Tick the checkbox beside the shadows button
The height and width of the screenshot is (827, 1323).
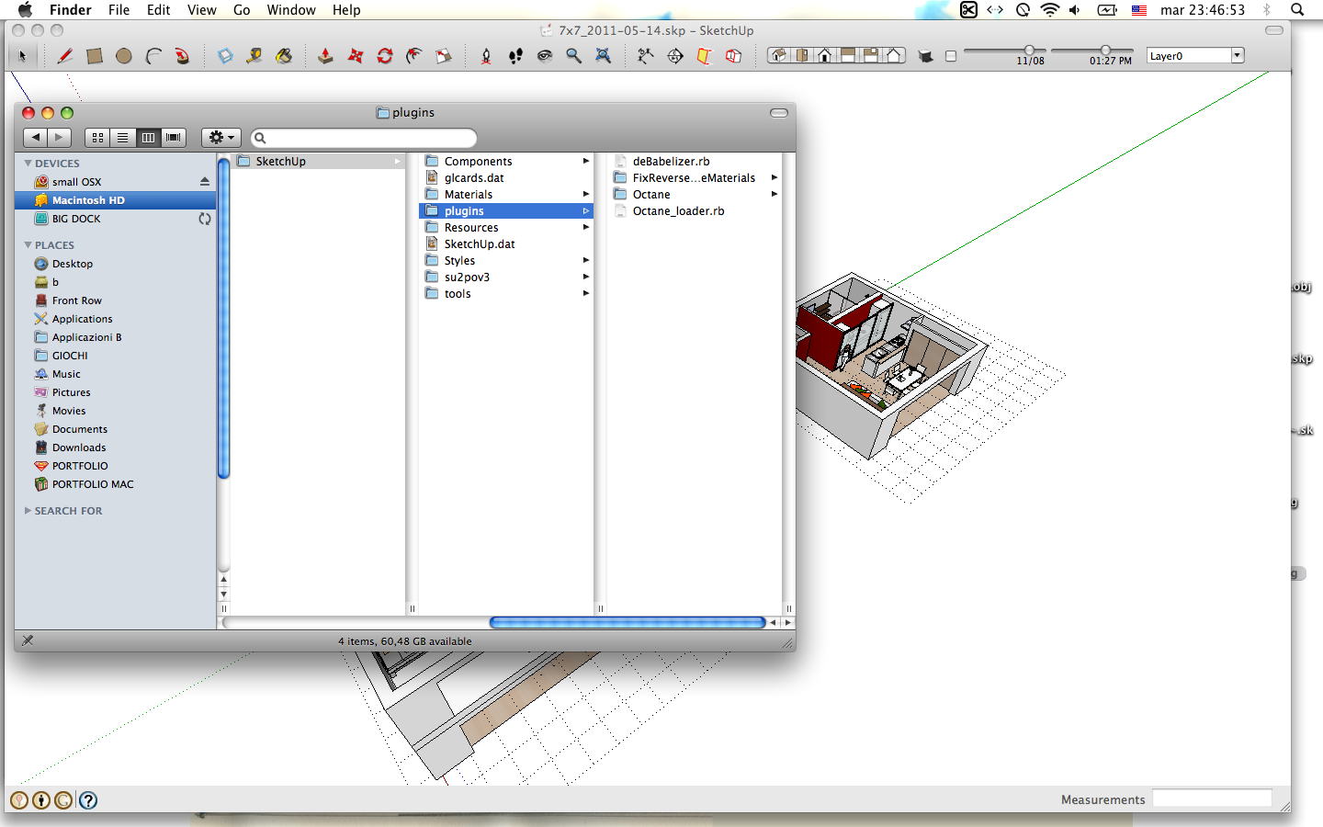[x=951, y=56]
